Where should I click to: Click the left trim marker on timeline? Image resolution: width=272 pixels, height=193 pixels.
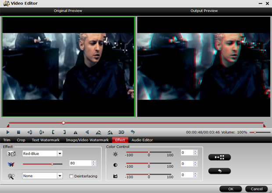[8, 125]
